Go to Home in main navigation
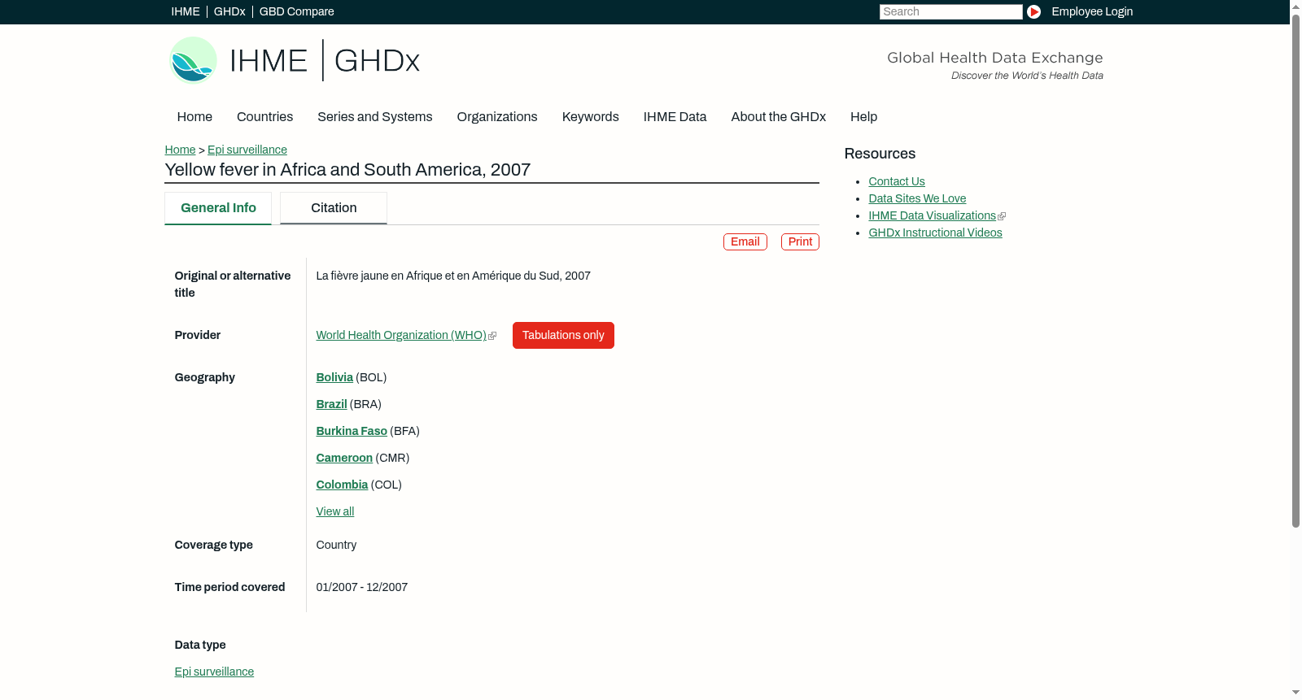This screenshot has height=700, width=1302. pos(194,117)
